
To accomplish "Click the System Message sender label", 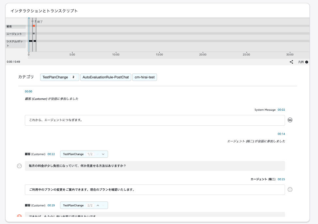I will point(265,110).
